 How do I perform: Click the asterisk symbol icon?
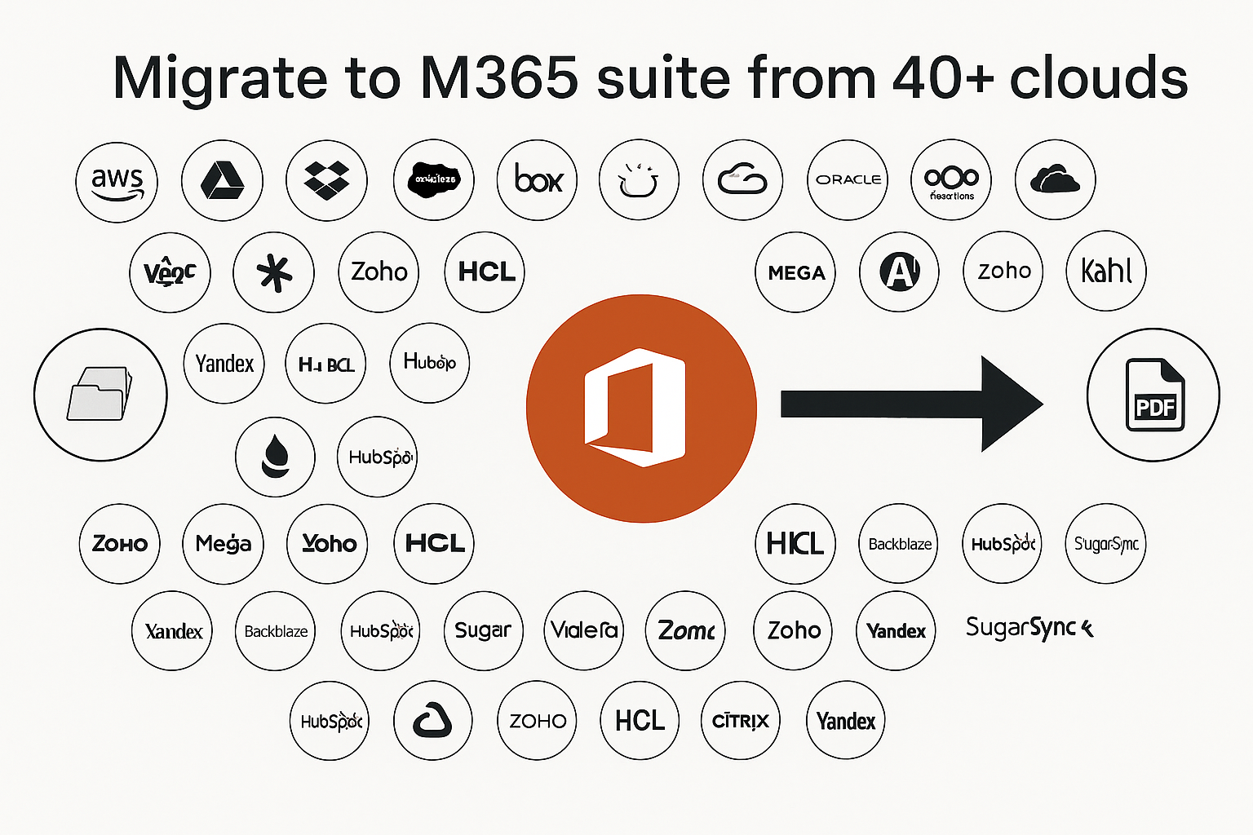pos(274,272)
